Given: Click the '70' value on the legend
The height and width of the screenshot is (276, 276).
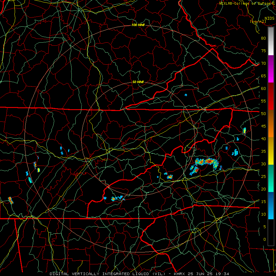Looking at the screenshot, I should click(x=263, y=63).
